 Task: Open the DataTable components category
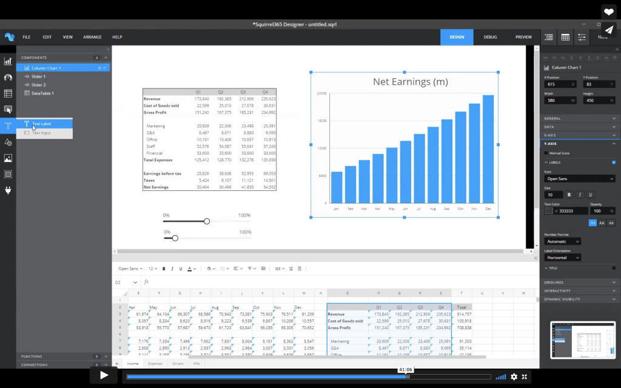click(9, 93)
